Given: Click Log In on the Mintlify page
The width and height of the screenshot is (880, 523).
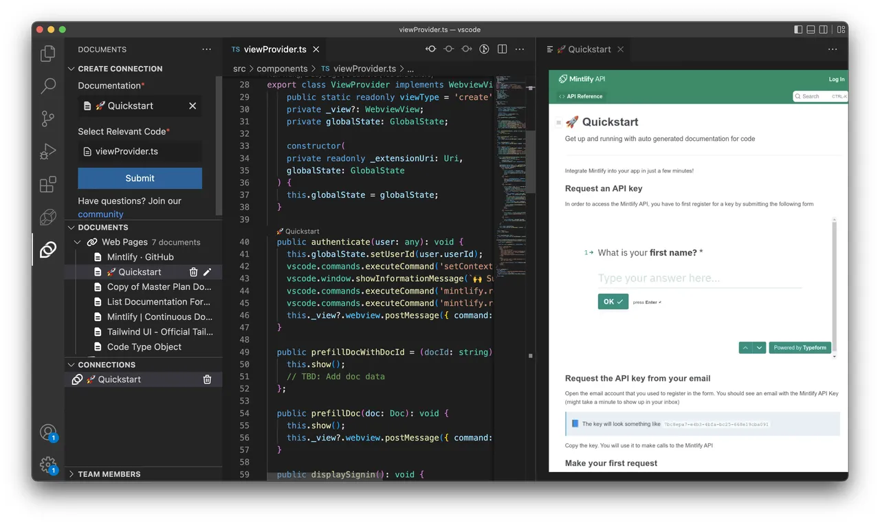Looking at the screenshot, I should pos(837,79).
